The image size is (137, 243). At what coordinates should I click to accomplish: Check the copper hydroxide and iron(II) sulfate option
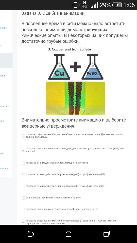coord(23,186)
